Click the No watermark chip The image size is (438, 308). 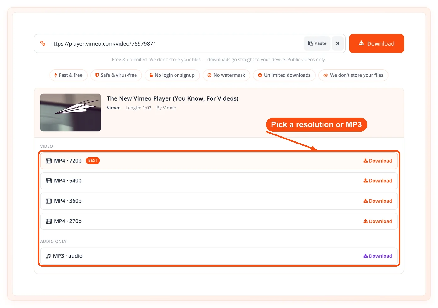[x=226, y=75]
